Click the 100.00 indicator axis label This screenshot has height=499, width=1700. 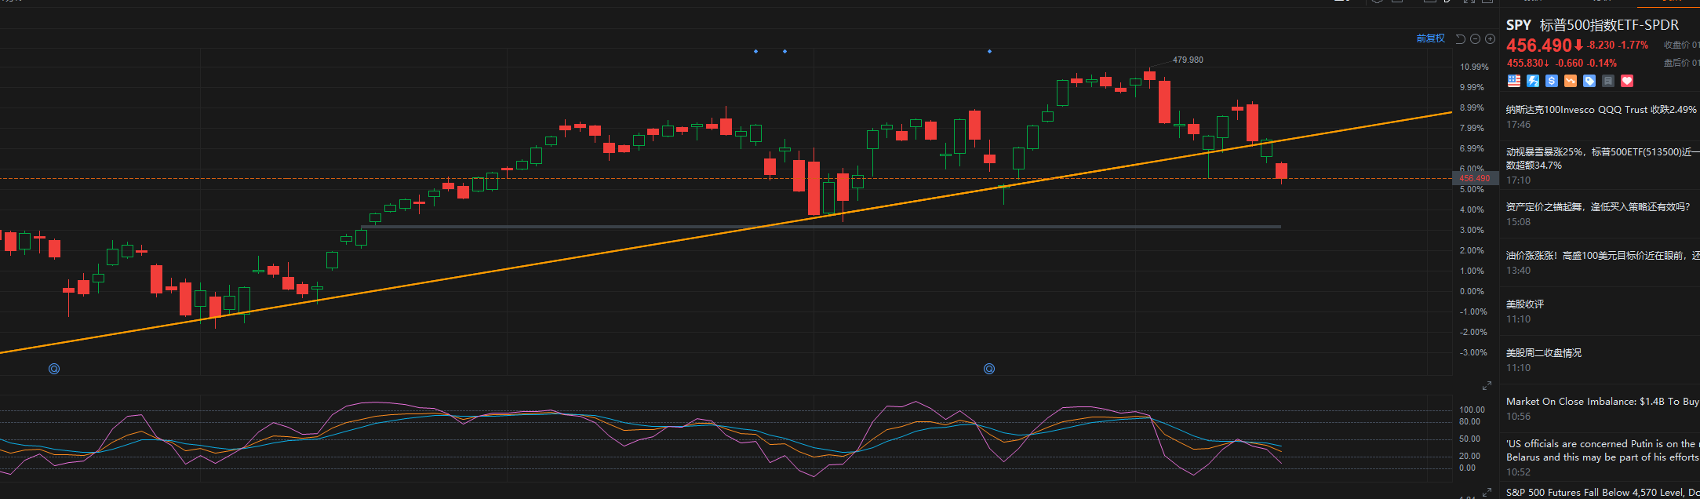[x=1472, y=410]
